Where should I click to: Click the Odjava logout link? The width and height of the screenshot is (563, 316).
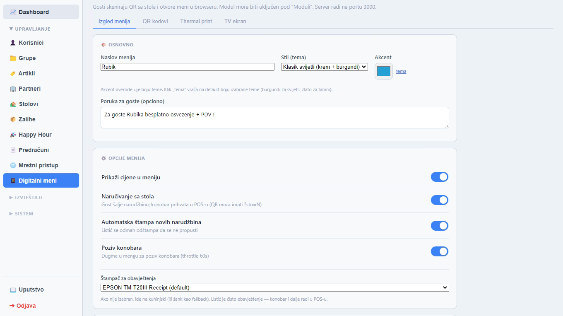(23, 306)
